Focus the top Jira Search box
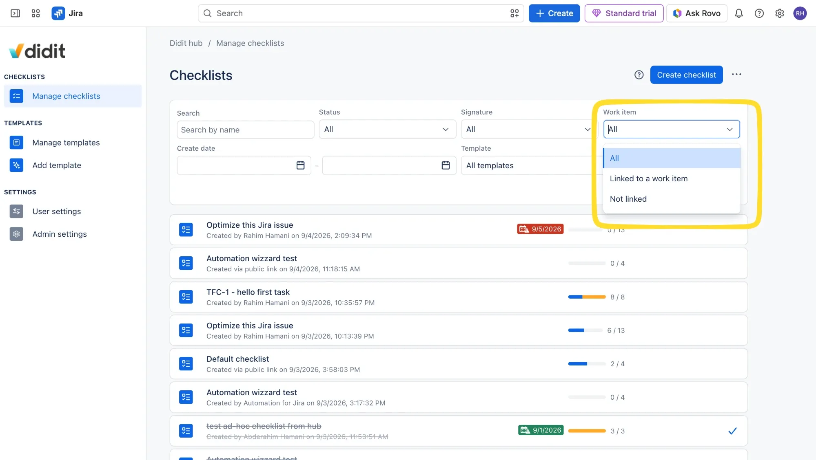The height and width of the screenshot is (460, 816). pyautogui.click(x=361, y=13)
